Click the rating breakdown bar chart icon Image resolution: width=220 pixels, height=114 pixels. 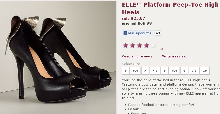tap(162, 49)
